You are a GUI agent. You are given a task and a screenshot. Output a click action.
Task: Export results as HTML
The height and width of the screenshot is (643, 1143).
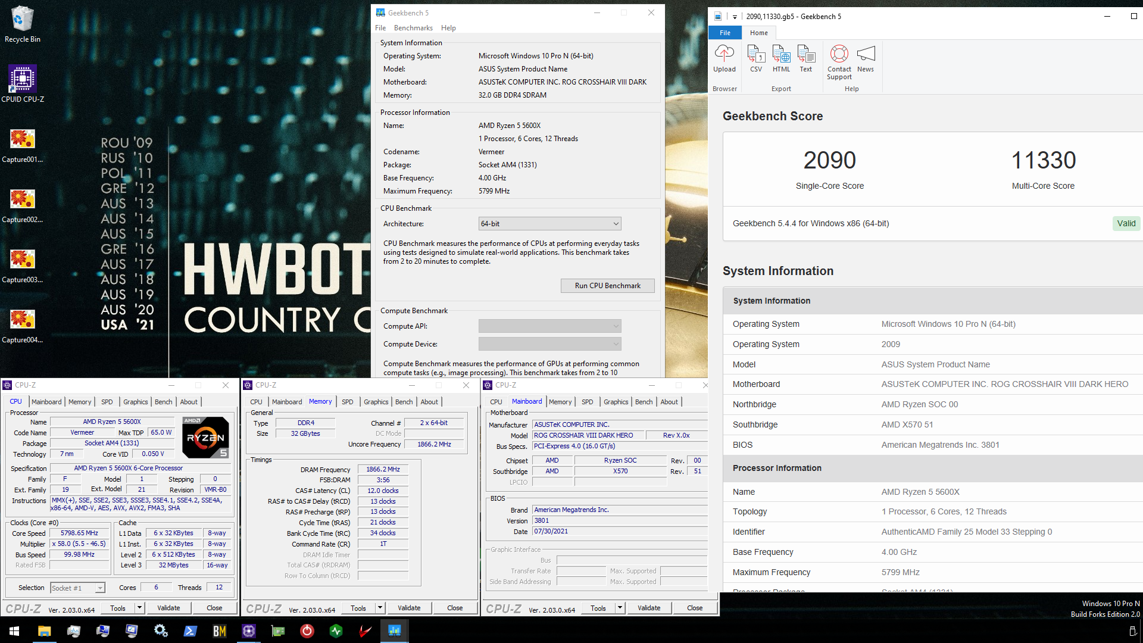coord(781,59)
